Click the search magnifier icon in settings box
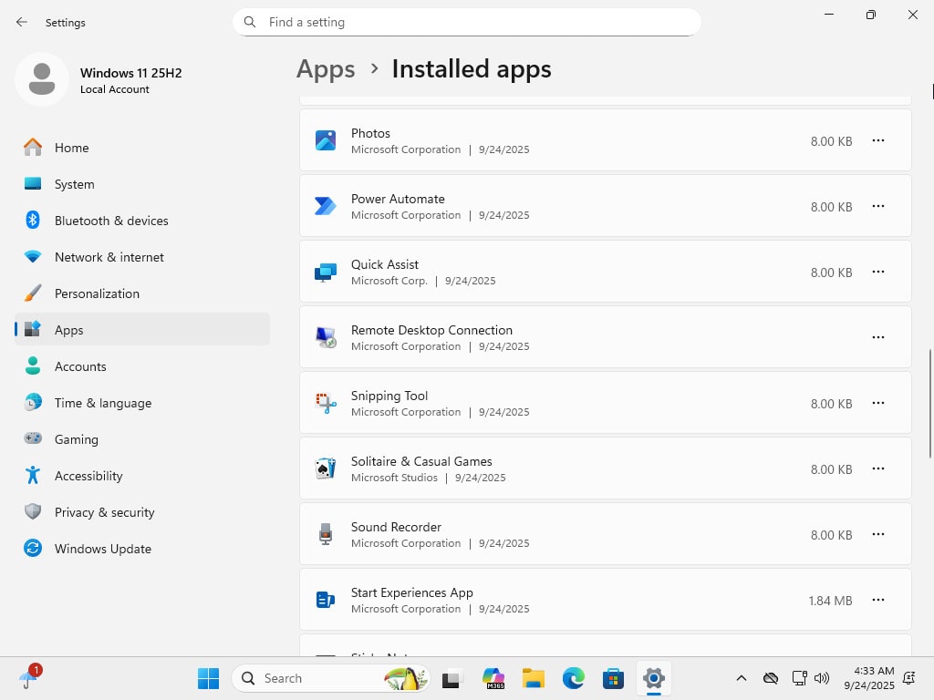 [250, 22]
